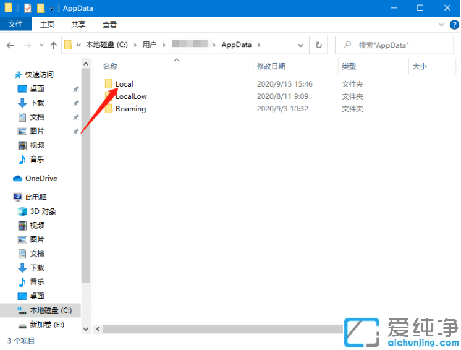
Task: Go up one folder level
Action: pyautogui.click(x=54, y=45)
